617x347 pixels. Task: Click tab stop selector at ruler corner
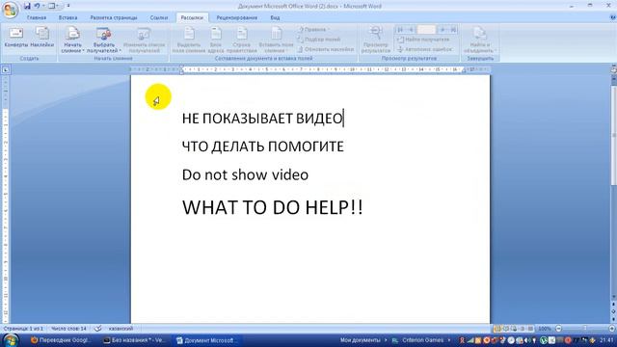pyautogui.click(x=6, y=70)
